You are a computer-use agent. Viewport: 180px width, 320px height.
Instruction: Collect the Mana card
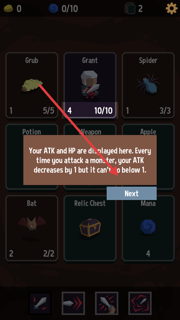148,228
